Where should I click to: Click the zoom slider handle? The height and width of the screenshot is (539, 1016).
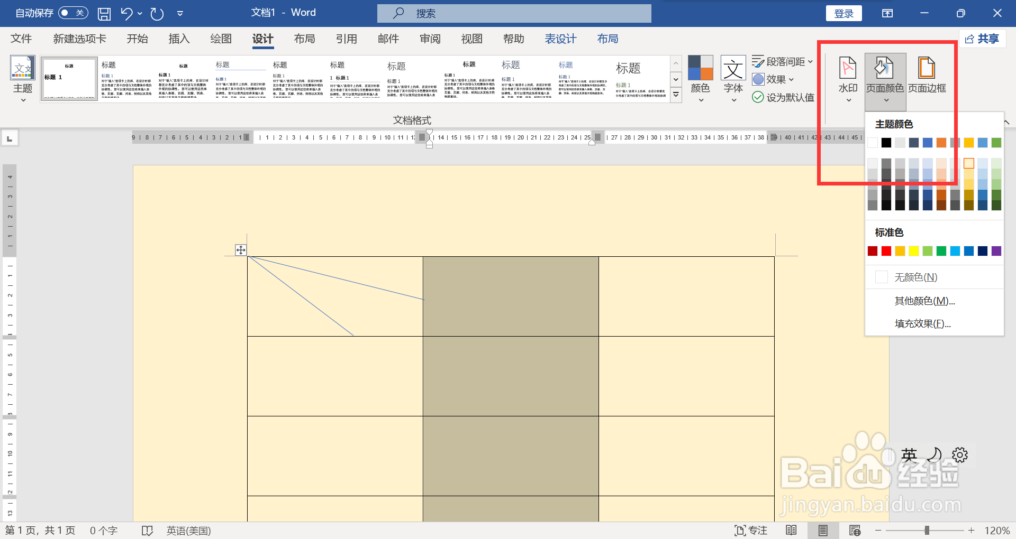coord(927,531)
